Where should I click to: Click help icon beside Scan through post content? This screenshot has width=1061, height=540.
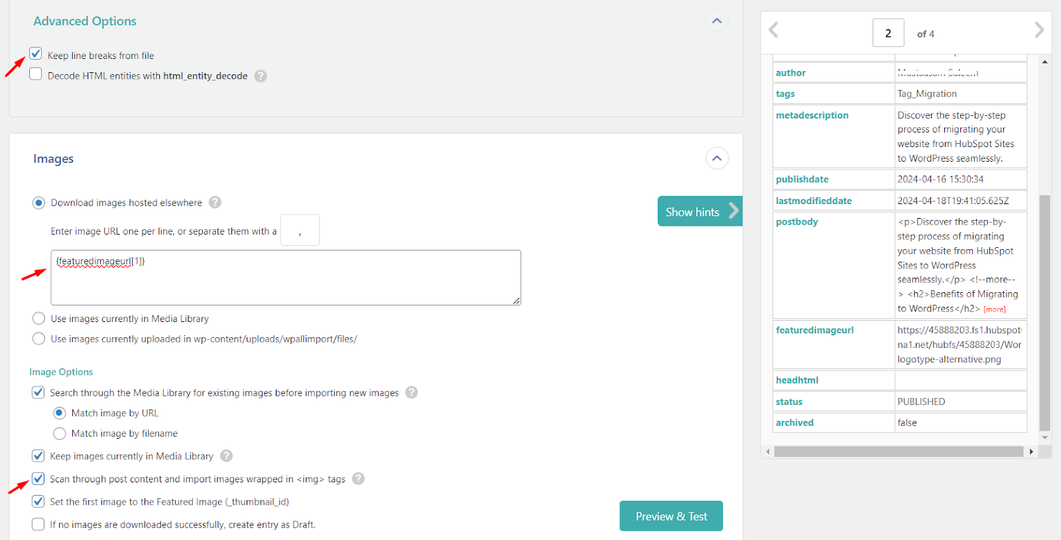coord(358,479)
